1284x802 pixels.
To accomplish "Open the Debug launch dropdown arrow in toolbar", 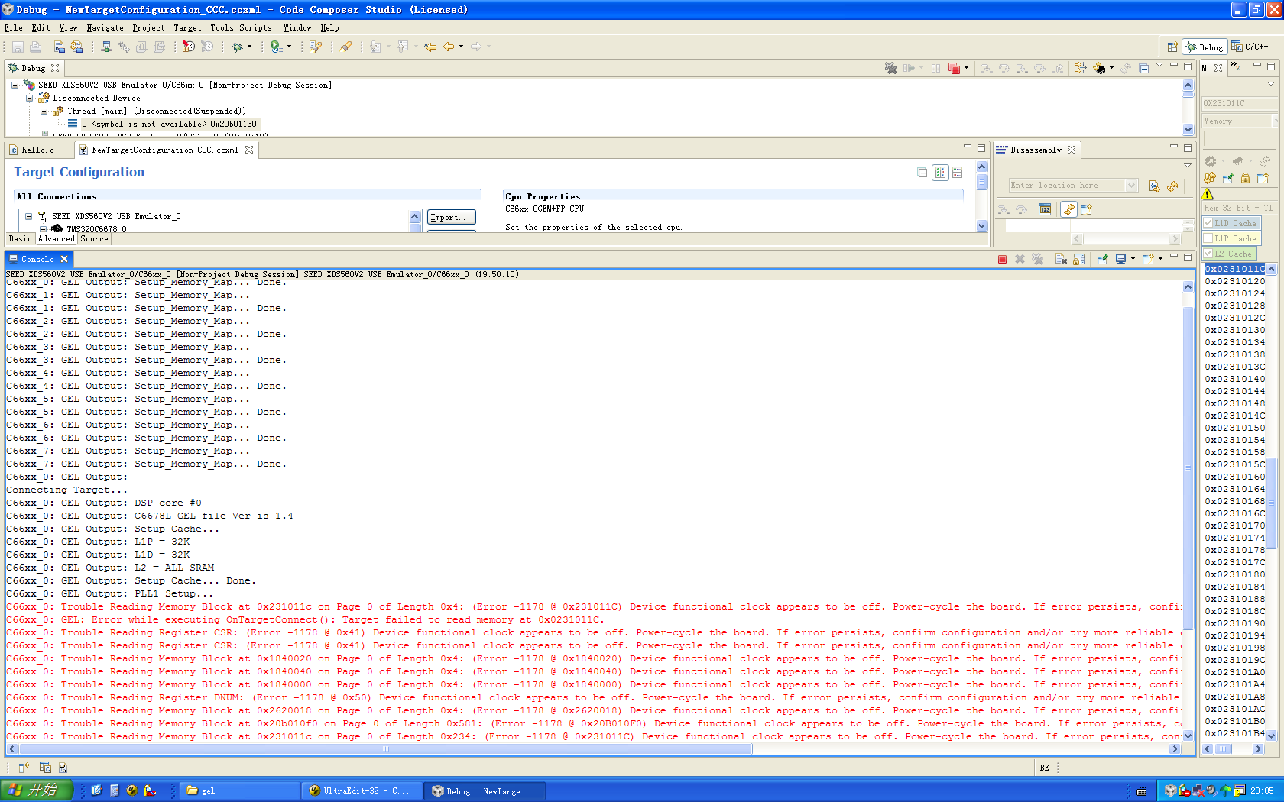I will coord(249,47).
